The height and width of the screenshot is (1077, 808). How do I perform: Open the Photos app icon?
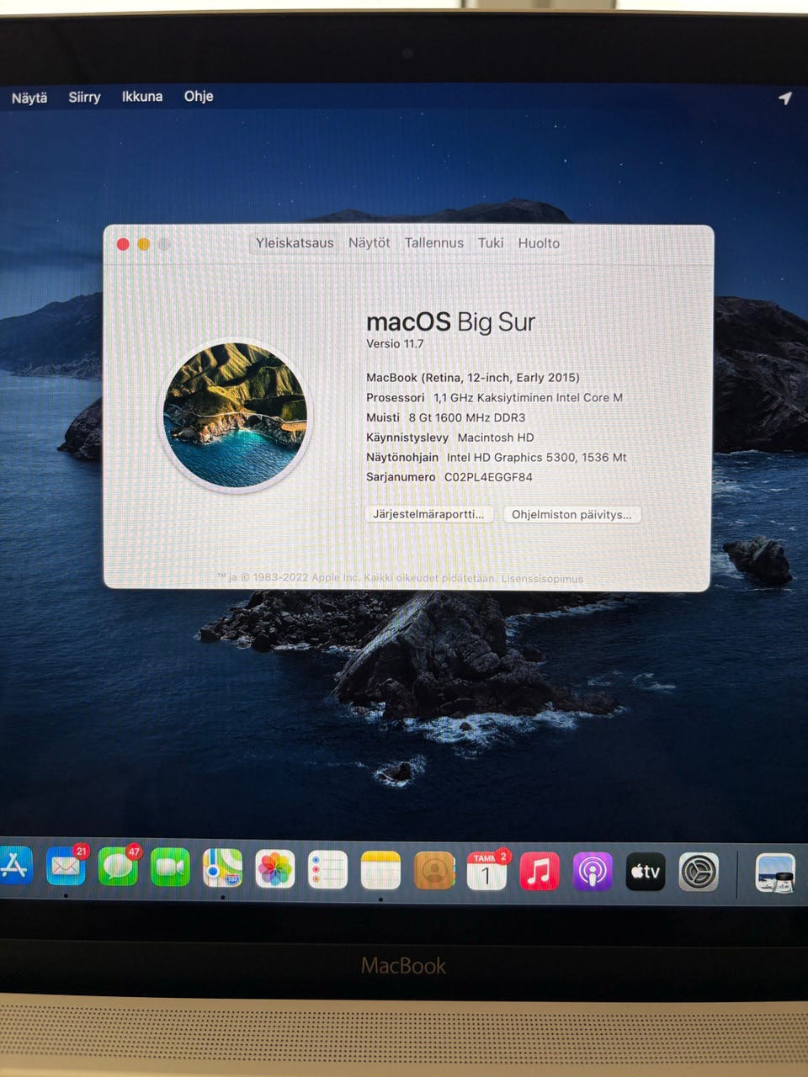point(275,869)
